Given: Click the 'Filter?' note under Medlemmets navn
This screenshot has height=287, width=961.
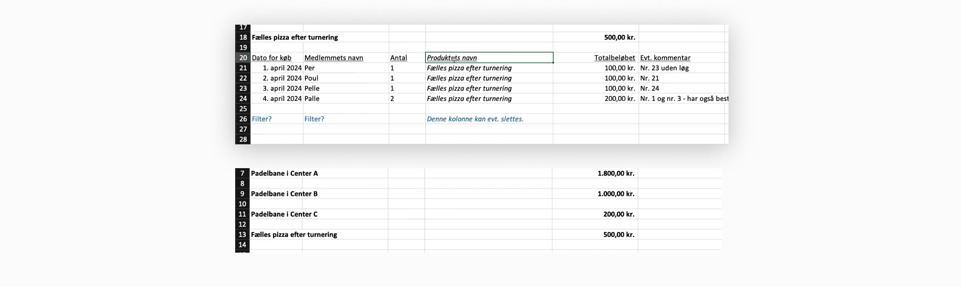Looking at the screenshot, I should tap(314, 119).
